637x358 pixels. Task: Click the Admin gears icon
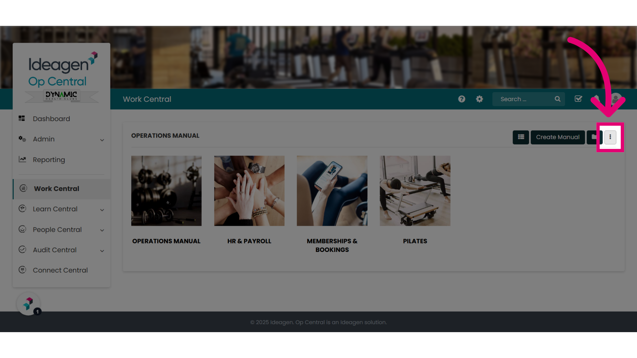pos(22,139)
